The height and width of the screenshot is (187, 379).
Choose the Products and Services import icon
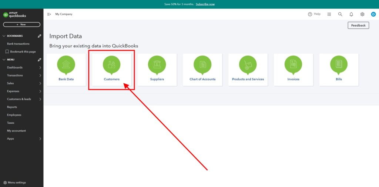coord(248,64)
